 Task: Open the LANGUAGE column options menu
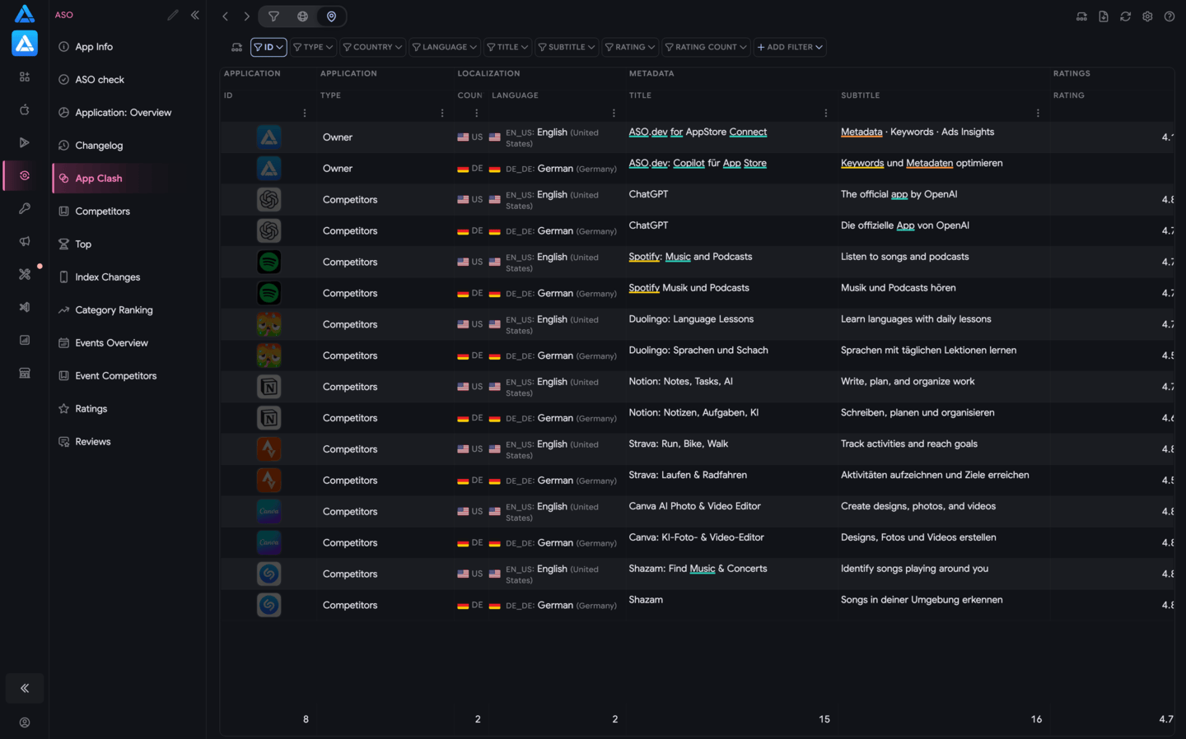(x=614, y=114)
